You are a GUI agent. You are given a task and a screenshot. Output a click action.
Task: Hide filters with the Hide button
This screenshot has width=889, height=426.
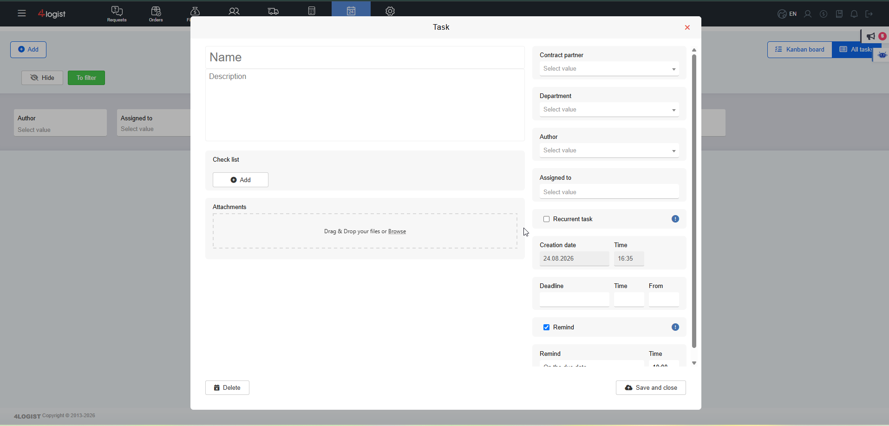click(x=42, y=78)
